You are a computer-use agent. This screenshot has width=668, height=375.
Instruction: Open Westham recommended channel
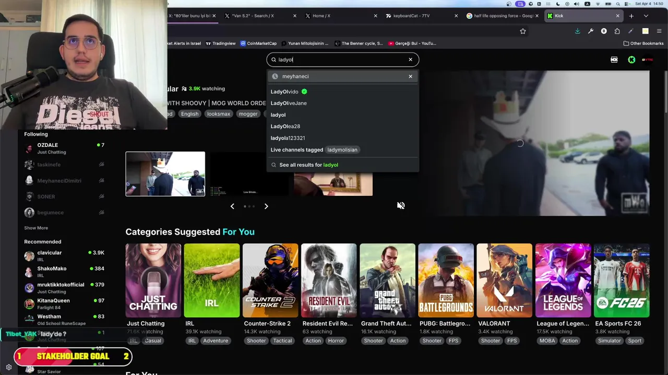tap(64, 320)
